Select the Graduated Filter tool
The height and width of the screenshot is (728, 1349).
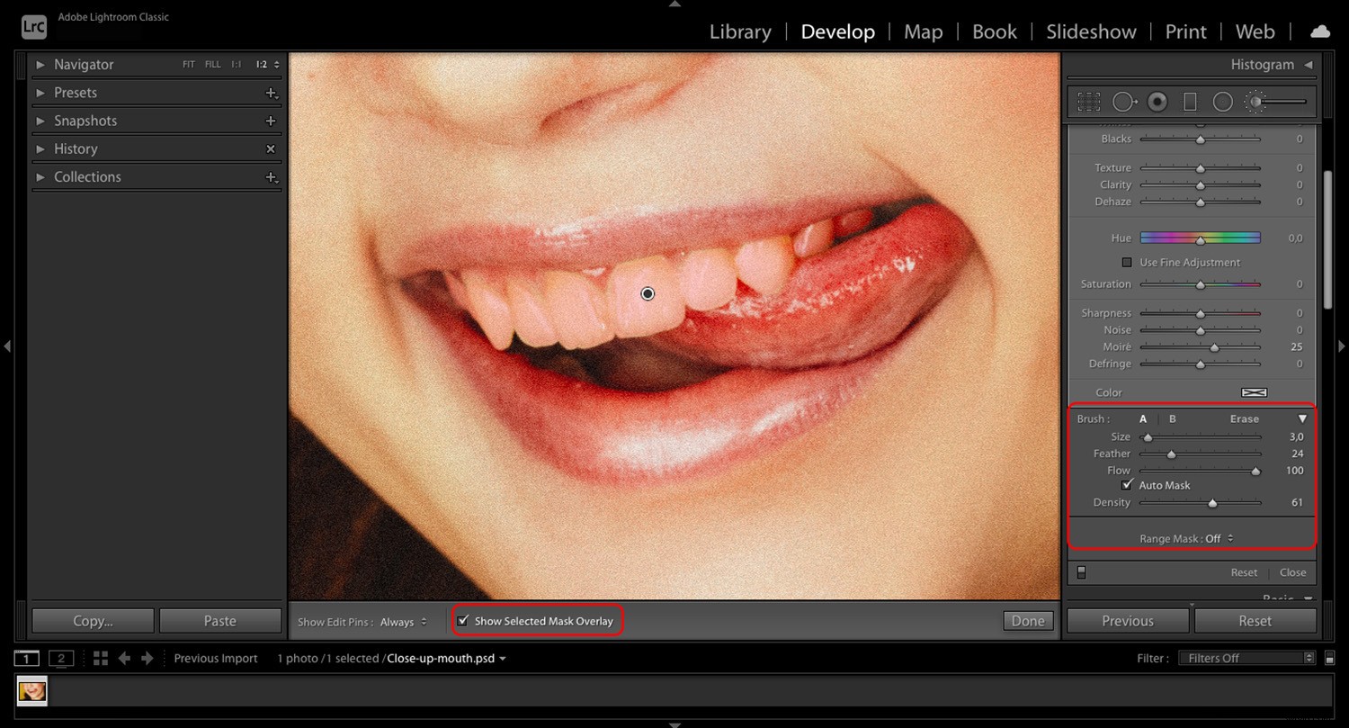(x=1190, y=102)
